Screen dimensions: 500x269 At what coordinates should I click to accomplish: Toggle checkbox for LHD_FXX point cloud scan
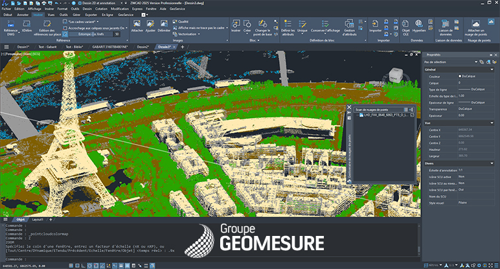412,115
